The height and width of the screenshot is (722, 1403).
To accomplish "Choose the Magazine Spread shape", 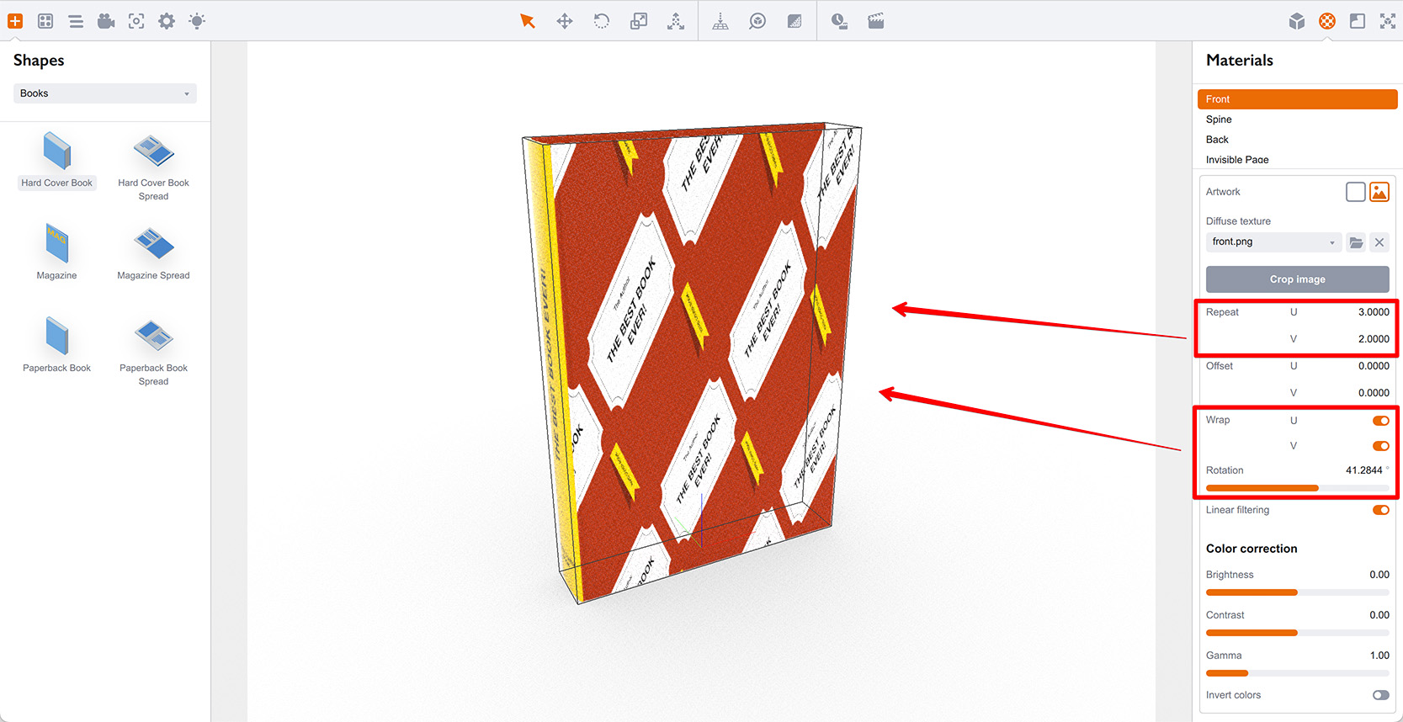I will pos(153,253).
